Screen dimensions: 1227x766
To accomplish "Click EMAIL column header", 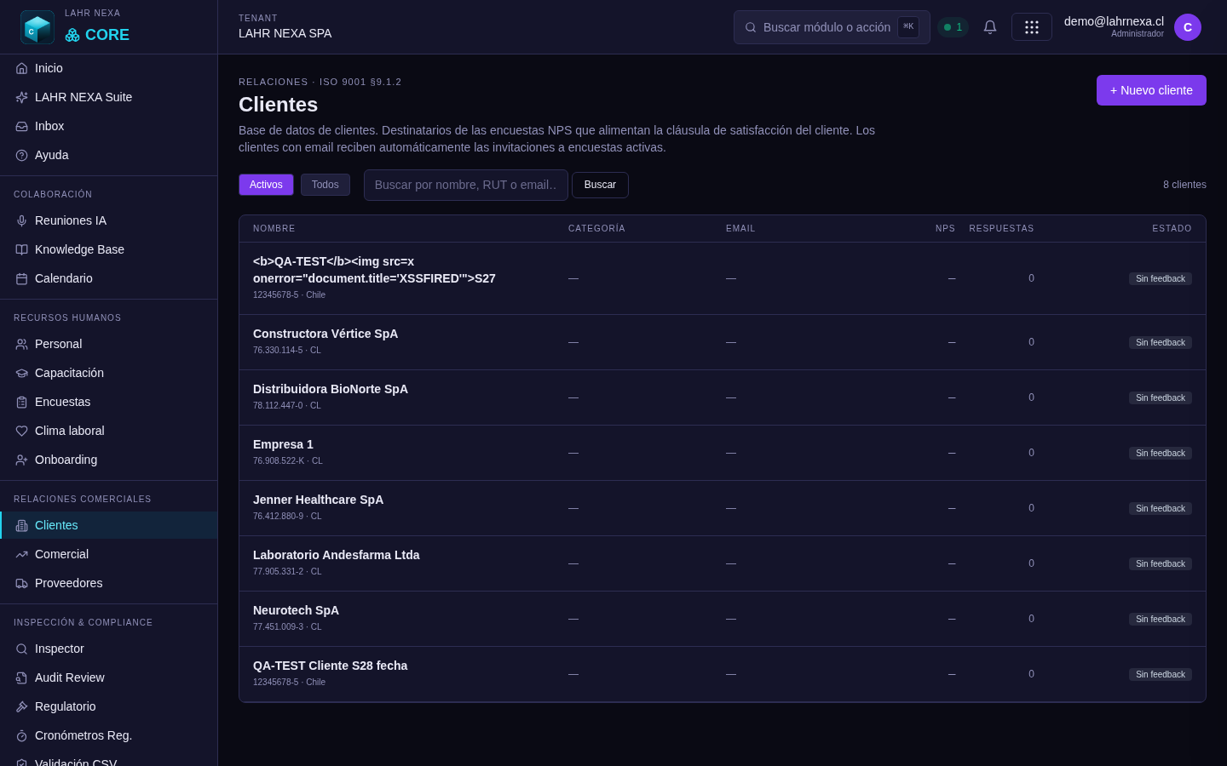I will tap(740, 229).
